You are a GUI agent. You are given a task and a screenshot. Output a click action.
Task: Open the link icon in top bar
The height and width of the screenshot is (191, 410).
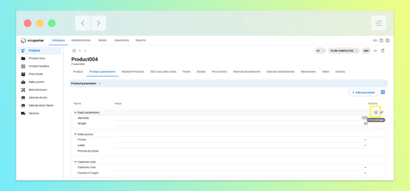[375, 40]
